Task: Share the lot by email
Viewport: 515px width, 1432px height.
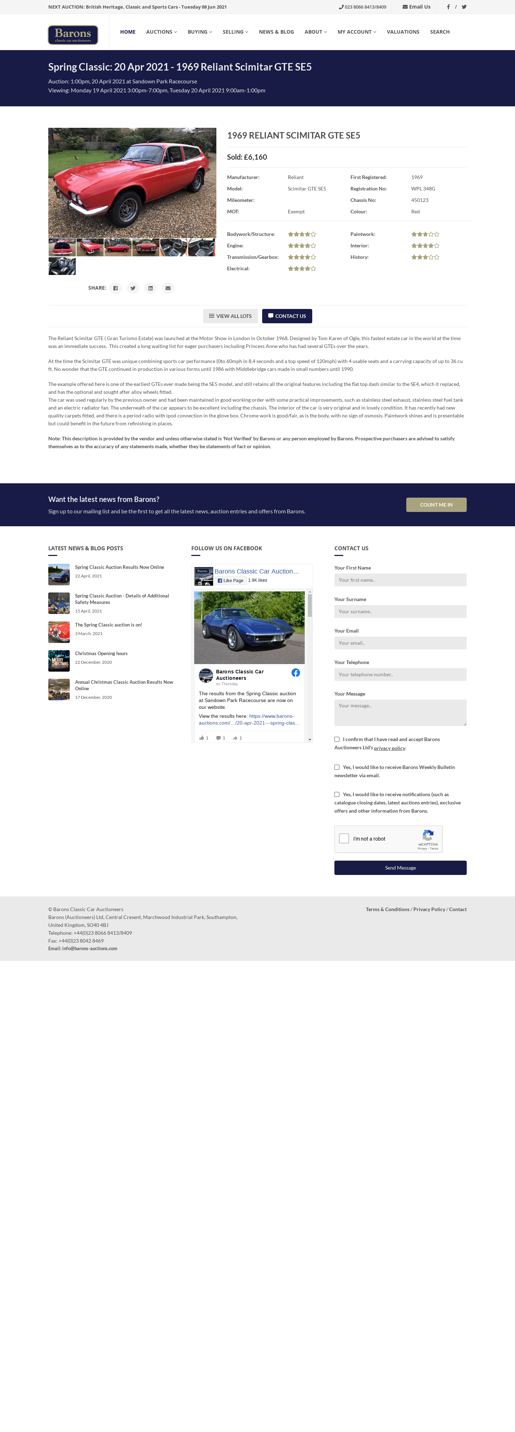Action: (168, 288)
